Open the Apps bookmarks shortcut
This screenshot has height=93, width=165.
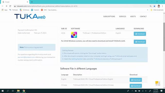pos(5,10)
